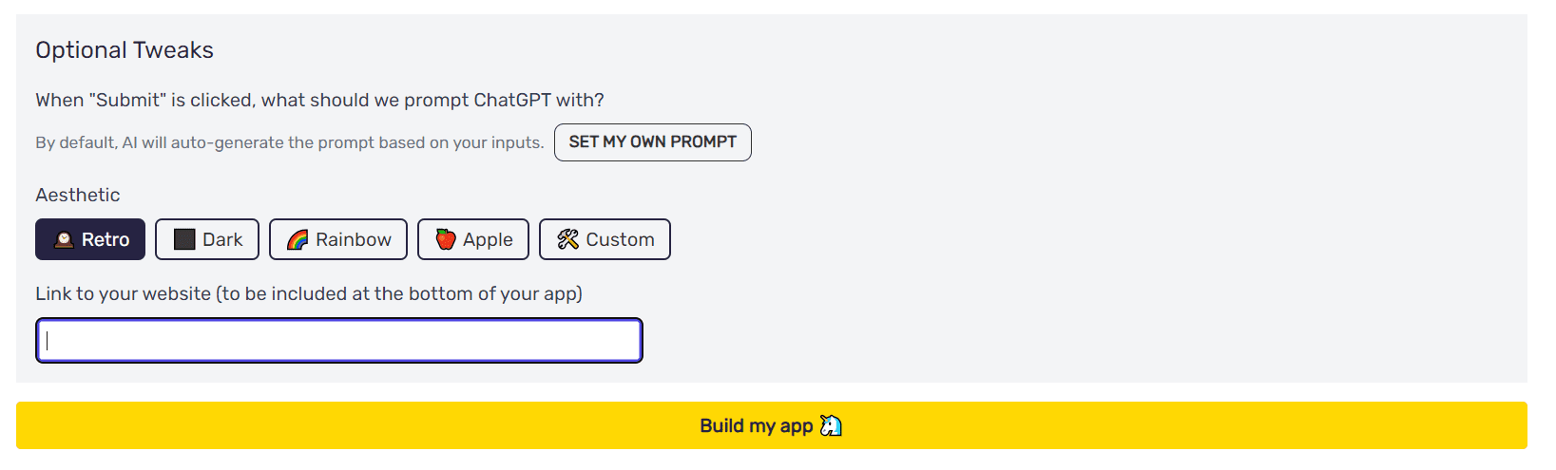Click the 'Link to your website' label
This screenshot has height=470, width=1556.
(x=309, y=293)
